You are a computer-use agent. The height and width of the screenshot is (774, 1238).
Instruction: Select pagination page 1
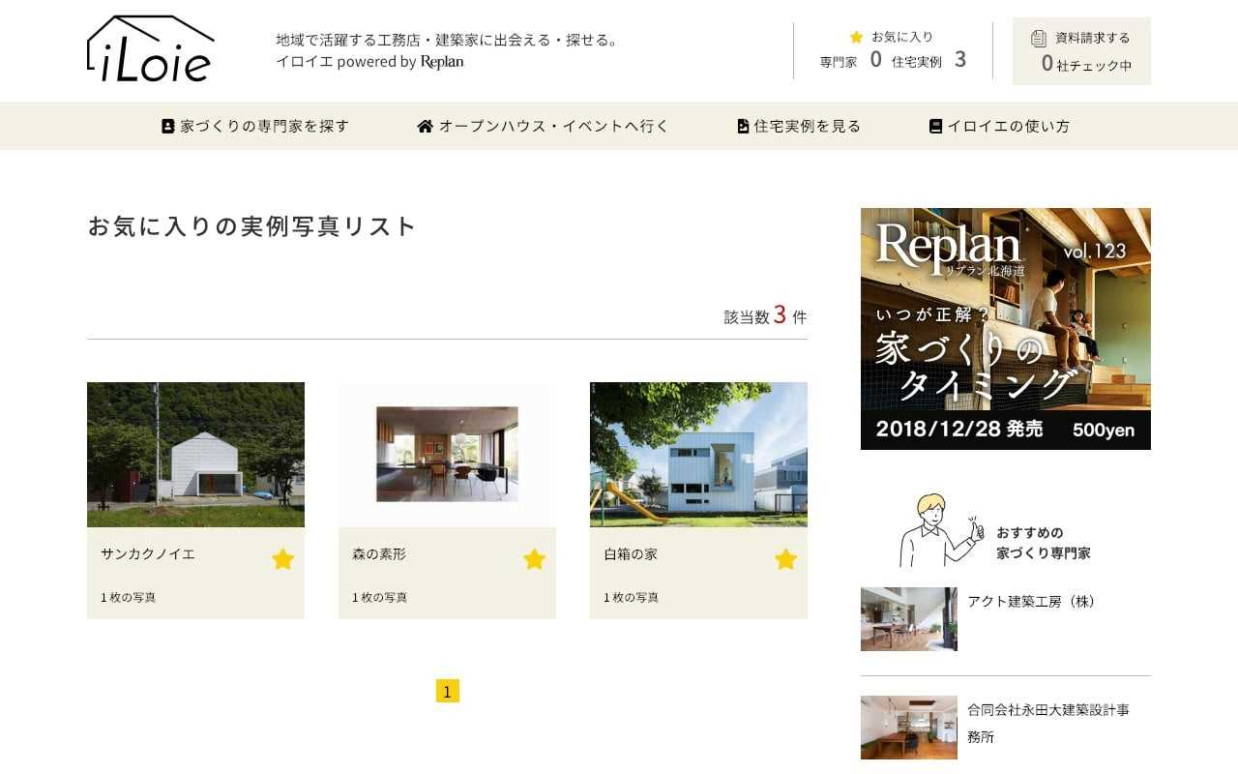[x=447, y=691]
